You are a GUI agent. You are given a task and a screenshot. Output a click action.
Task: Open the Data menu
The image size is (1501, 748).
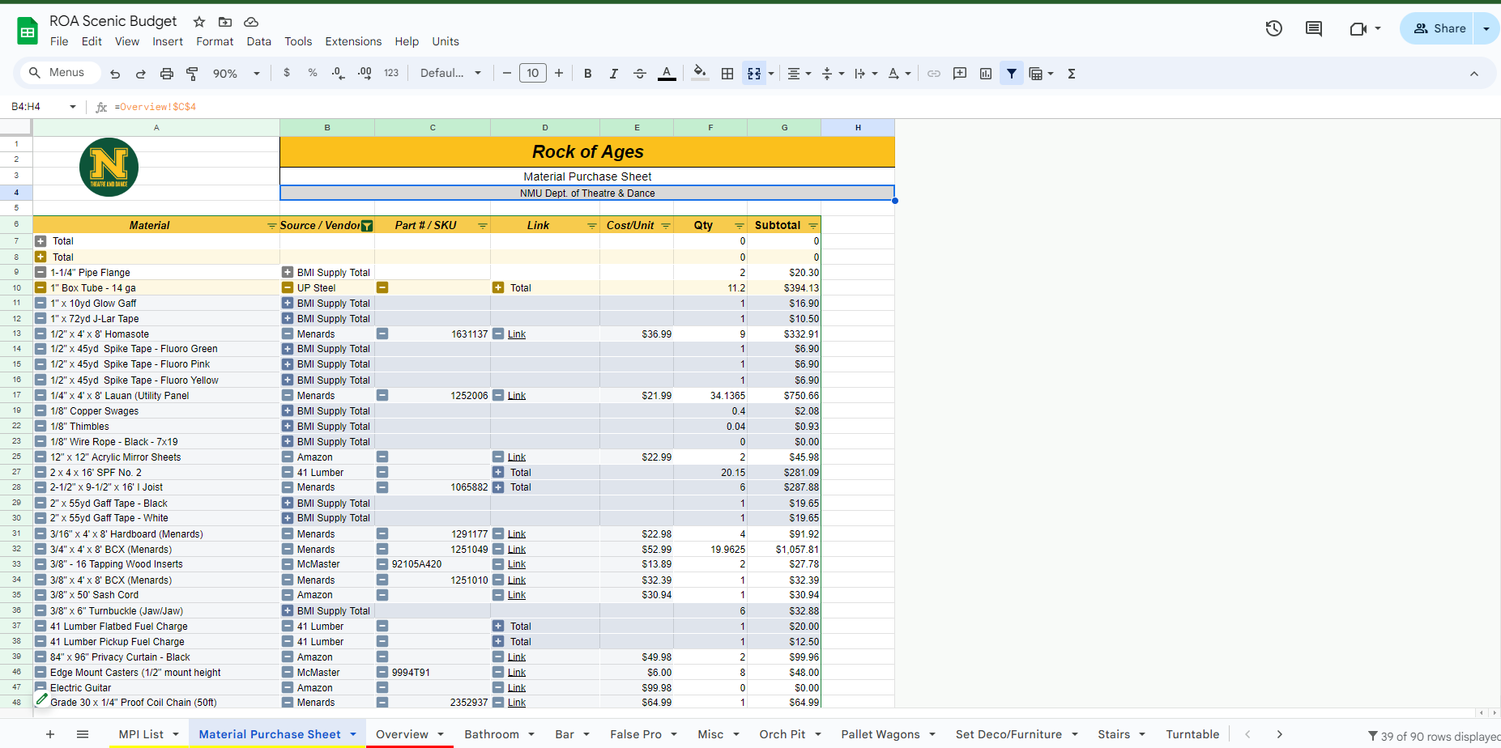259,41
